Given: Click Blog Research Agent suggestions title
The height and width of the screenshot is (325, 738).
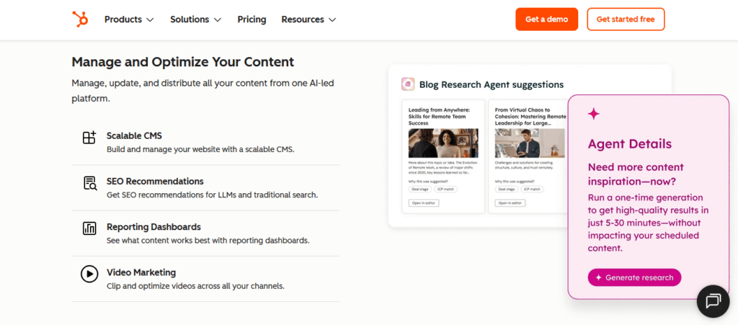Looking at the screenshot, I should [x=492, y=84].
